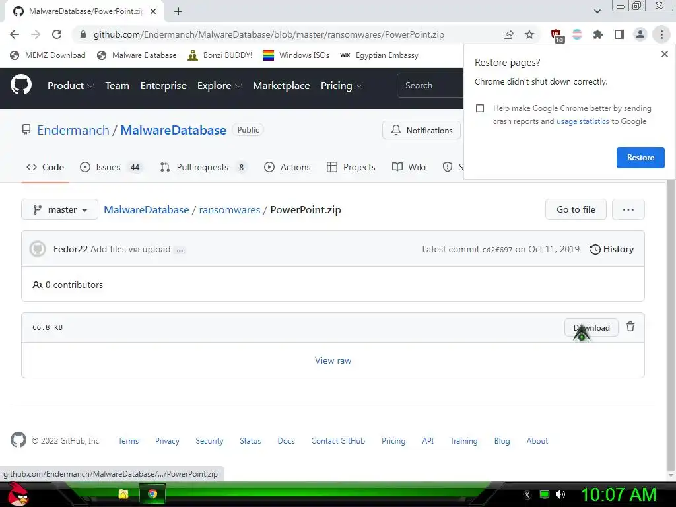Toggle the Chrome side panel icon
This screenshot has width=676, height=507.
[619, 34]
